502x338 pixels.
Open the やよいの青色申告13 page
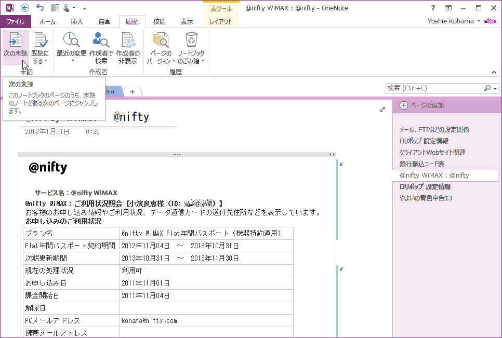click(x=426, y=198)
